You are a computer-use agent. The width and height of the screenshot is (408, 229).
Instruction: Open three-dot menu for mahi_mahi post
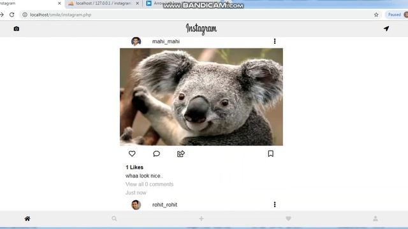click(275, 41)
